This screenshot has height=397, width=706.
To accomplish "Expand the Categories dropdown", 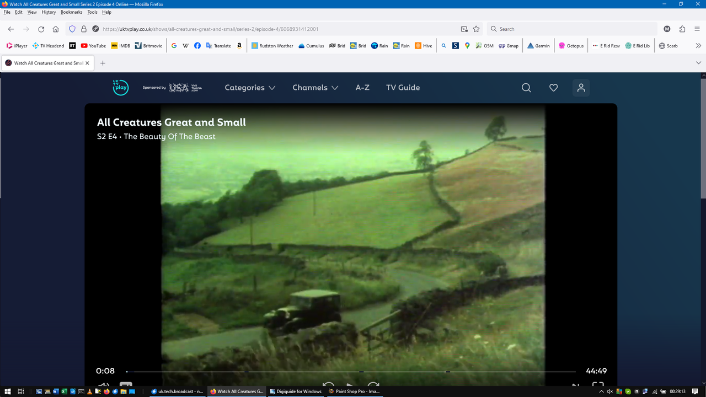I will [250, 88].
